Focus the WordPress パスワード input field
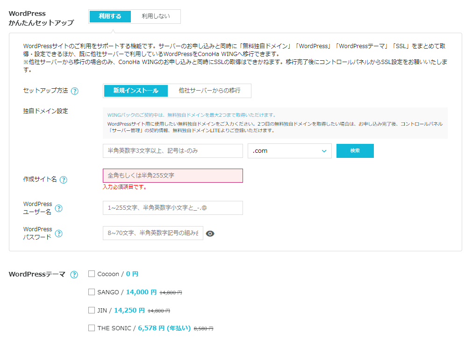Viewport: 472px width, 348px height. pos(153,233)
